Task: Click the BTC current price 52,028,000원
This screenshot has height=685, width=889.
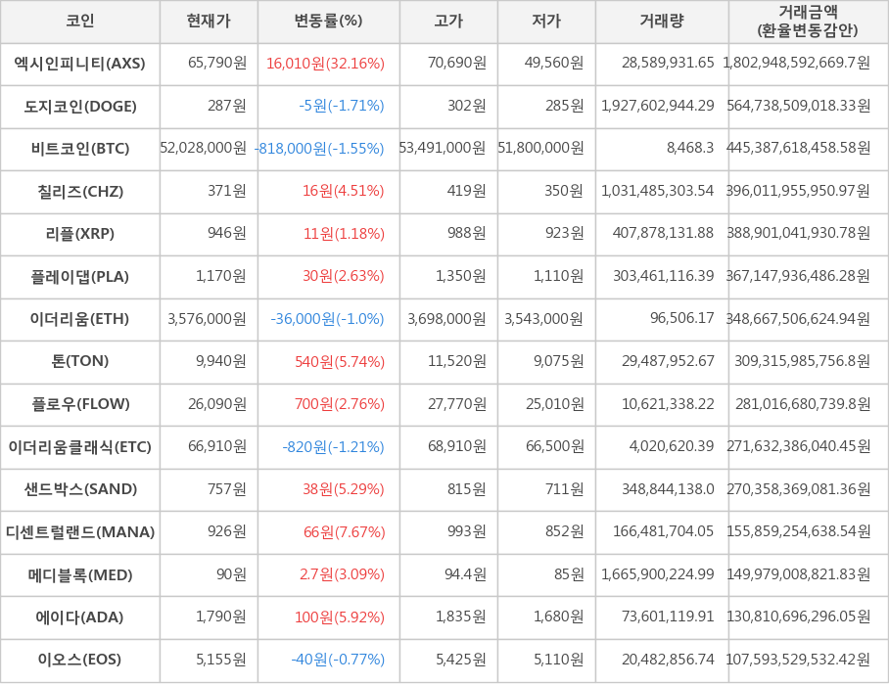Action: coord(204,149)
